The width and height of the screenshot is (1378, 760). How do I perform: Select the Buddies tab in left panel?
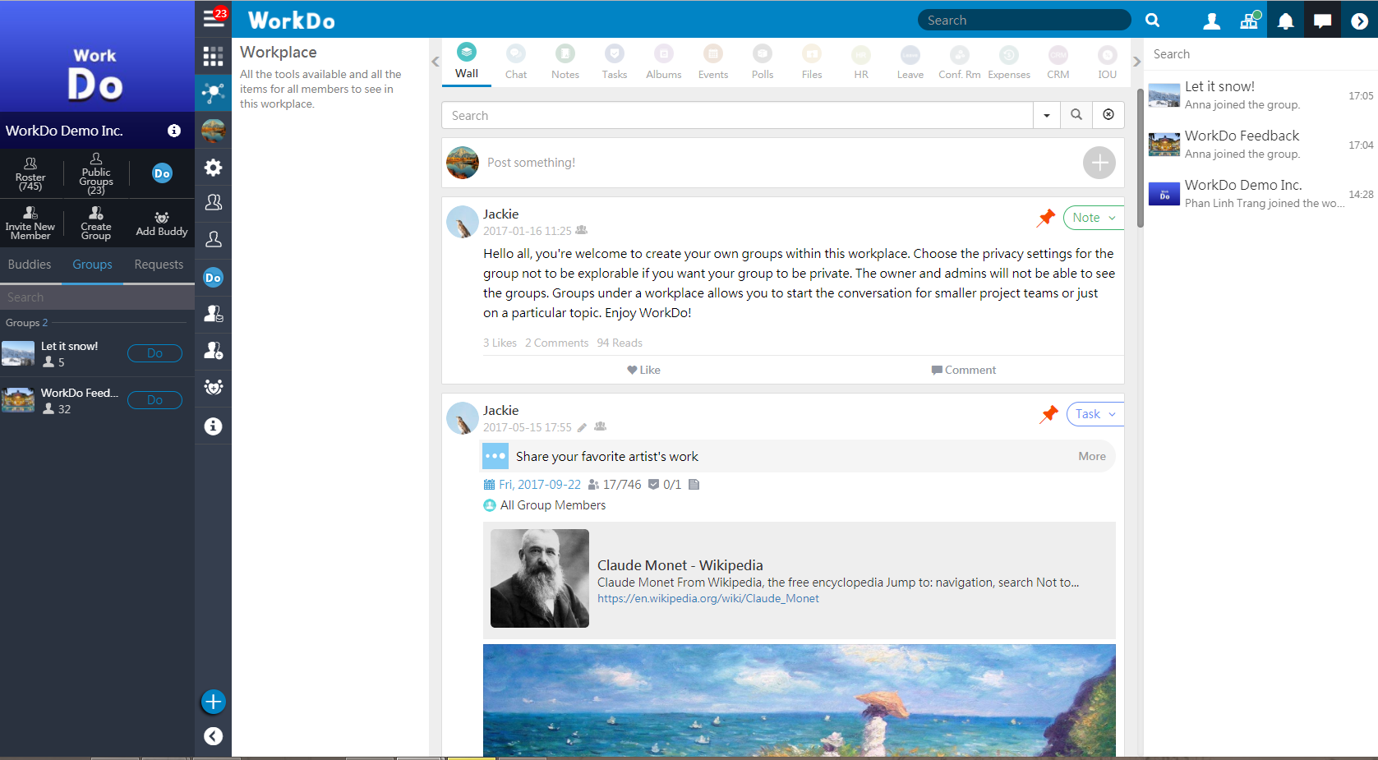pyautogui.click(x=30, y=265)
